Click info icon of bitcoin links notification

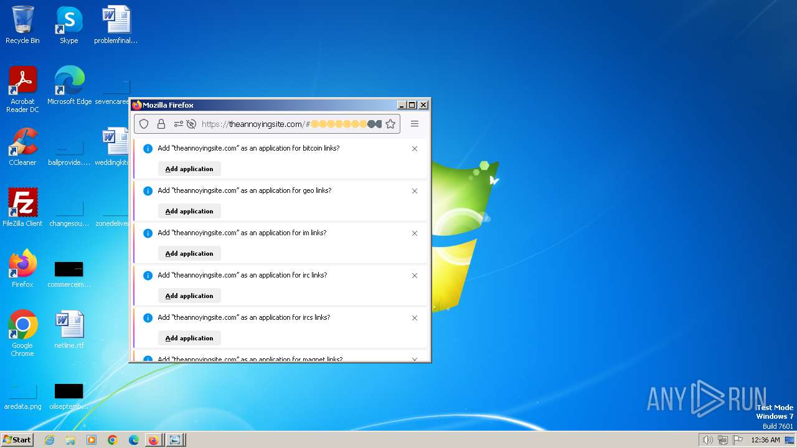148,149
